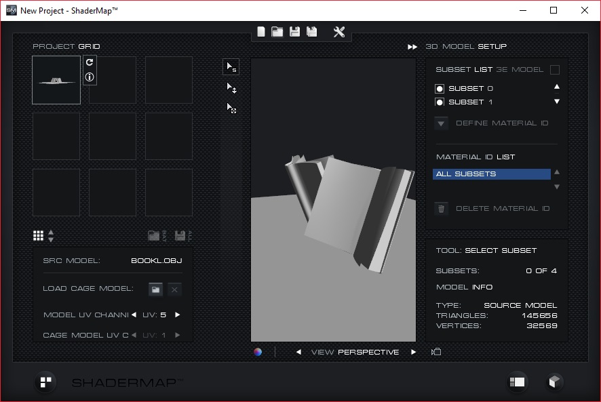The height and width of the screenshot is (402, 601).
Task: Select the Select Subset cursor tool
Action: tap(231, 67)
